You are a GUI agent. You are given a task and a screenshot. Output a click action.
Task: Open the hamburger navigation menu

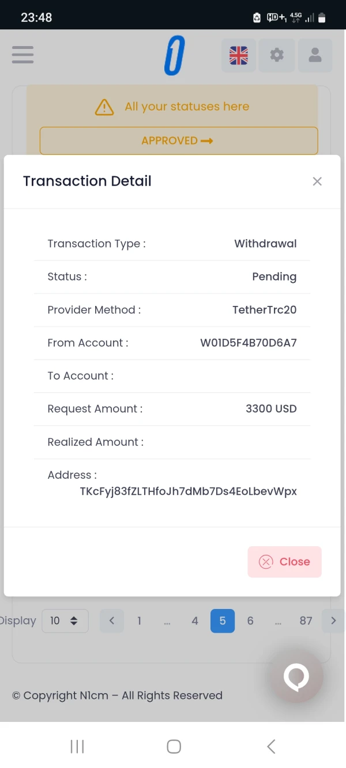[22, 55]
